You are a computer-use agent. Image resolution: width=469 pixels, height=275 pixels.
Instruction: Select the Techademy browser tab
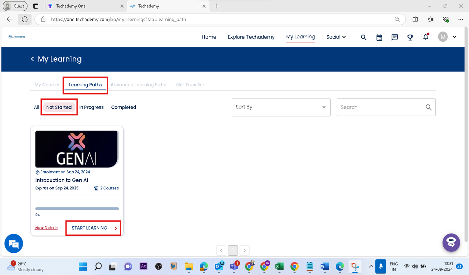[168, 6]
